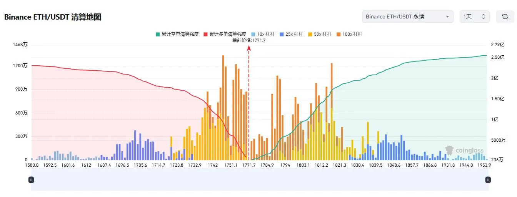Image resolution: width=517 pixels, height=197 pixels.
Task: Click the 1468万 left axis label
Action: pos(20,45)
